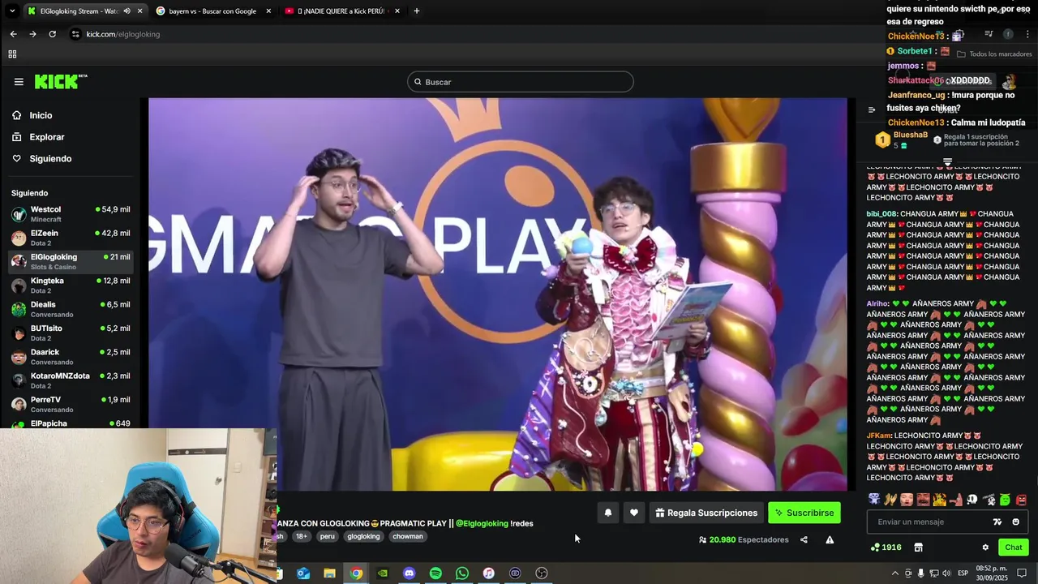Open Spotify from the taskbar
Viewport: 1038px width, 584px height.
(435, 573)
